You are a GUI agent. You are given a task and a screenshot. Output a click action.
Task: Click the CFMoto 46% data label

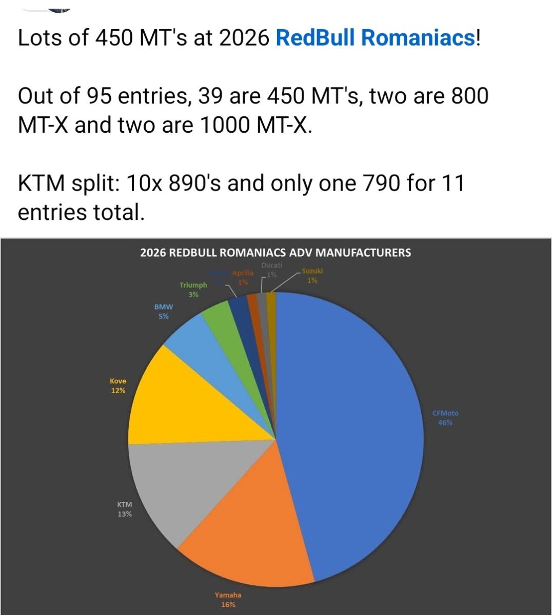pyautogui.click(x=445, y=418)
